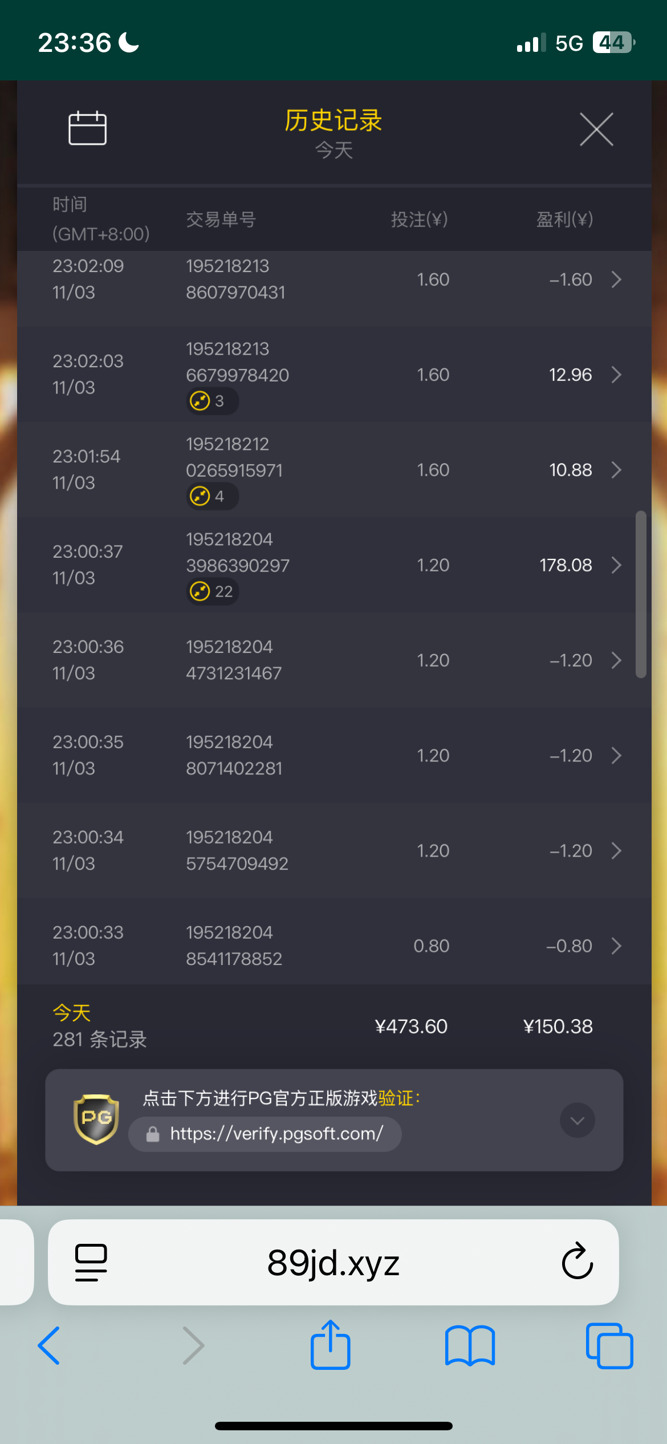667x1444 pixels.
Task: Click the PG shield logo
Action: [x=96, y=1119]
